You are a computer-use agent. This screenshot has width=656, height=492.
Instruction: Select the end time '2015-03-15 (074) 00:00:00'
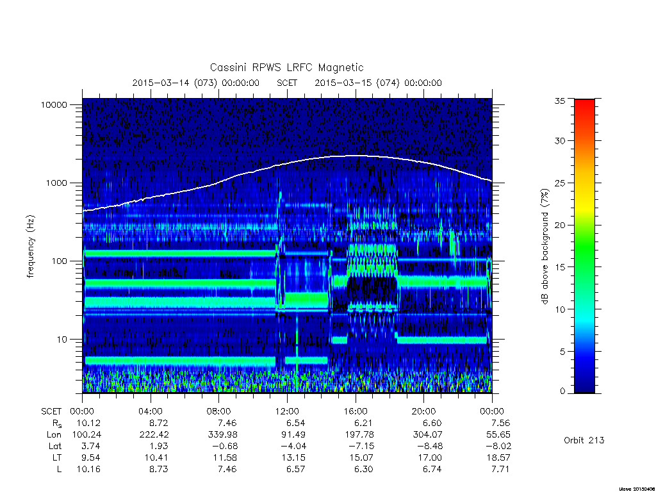pyautogui.click(x=378, y=83)
